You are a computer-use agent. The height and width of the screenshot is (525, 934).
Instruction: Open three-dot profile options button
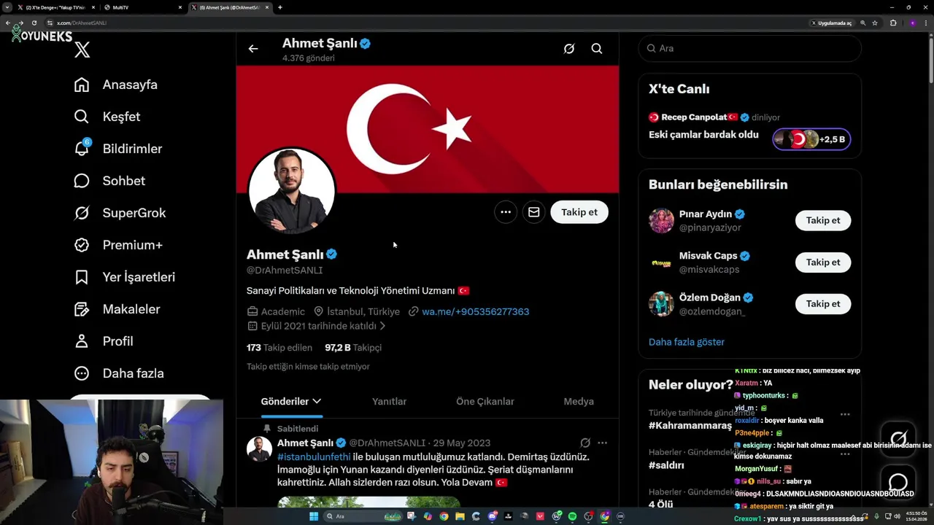coord(506,212)
